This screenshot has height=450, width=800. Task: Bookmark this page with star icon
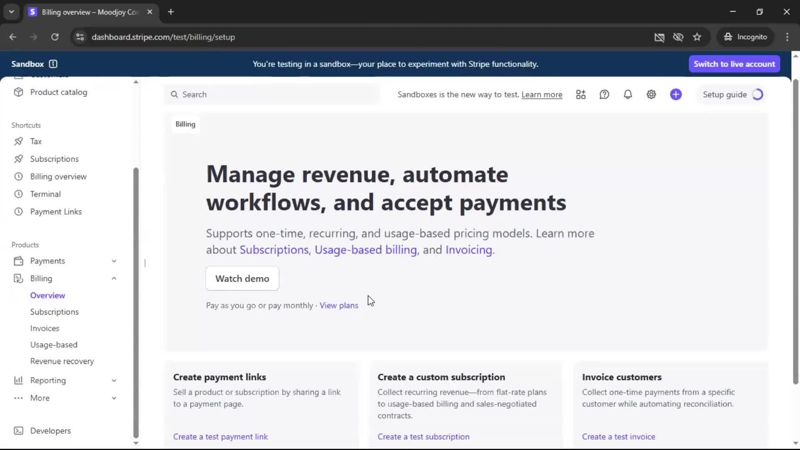[x=697, y=37]
